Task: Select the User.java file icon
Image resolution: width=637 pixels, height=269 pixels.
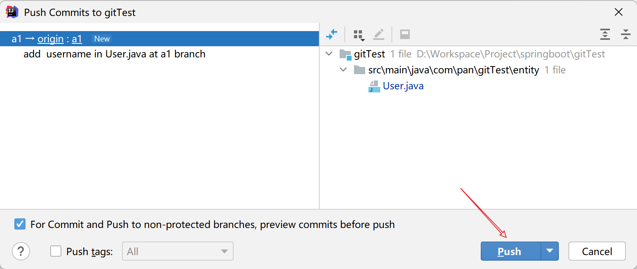Action: coord(374,86)
